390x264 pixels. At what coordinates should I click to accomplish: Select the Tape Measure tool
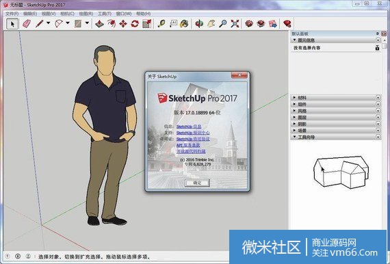click(161, 24)
